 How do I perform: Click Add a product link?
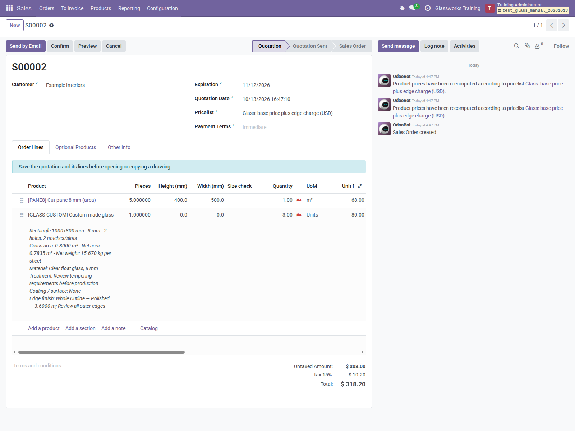click(44, 328)
